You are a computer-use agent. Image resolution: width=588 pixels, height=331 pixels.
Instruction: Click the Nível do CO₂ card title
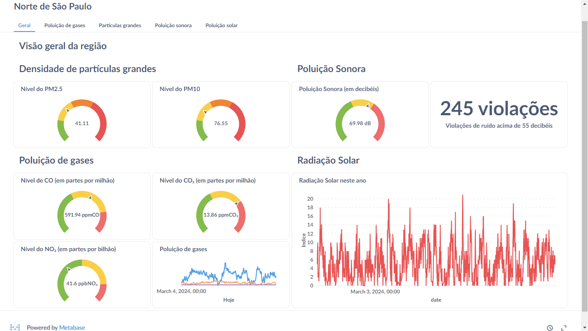(207, 180)
